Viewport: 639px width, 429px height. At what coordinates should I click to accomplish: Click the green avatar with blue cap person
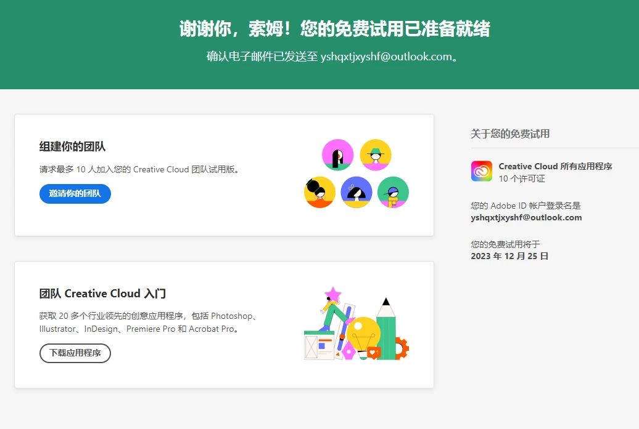pos(394,192)
